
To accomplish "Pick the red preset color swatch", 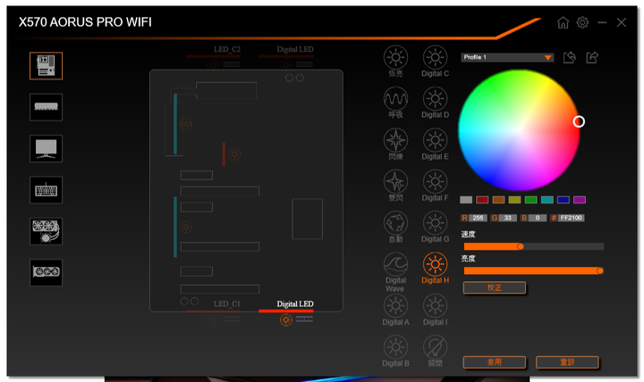I will [482, 200].
